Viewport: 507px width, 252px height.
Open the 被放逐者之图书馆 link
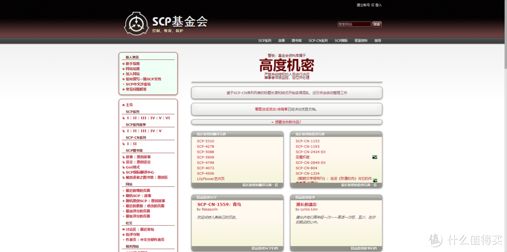click(x=140, y=178)
